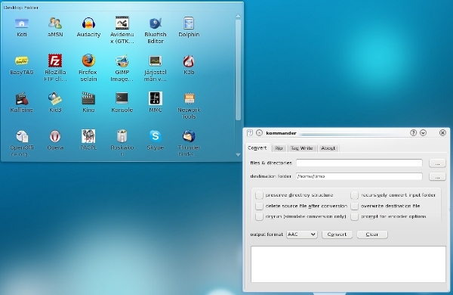Open the Roskakori trash icon
The image size is (453, 295).
[x=122, y=136]
